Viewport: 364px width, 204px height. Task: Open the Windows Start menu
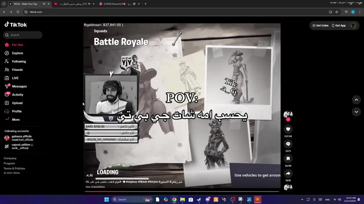tap(107, 199)
